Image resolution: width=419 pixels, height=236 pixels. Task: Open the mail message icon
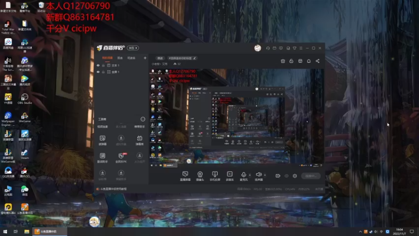pos(274,48)
